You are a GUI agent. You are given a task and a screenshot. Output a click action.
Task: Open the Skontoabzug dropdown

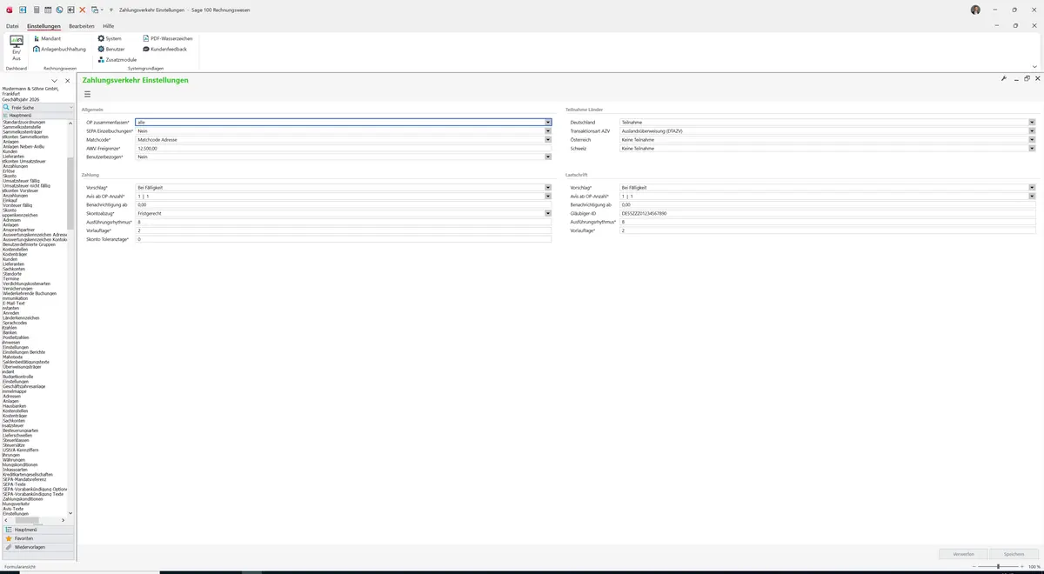(x=548, y=213)
